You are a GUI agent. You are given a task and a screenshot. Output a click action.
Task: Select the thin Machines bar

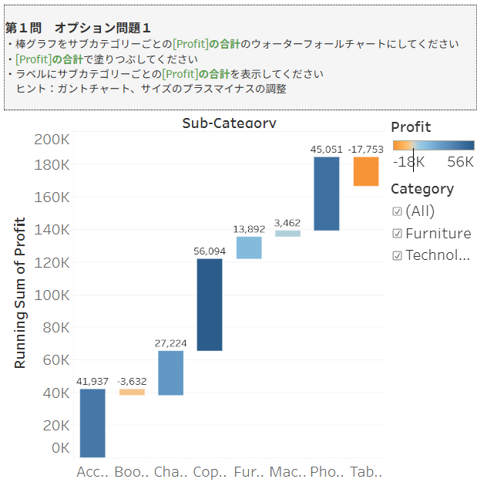tap(288, 233)
